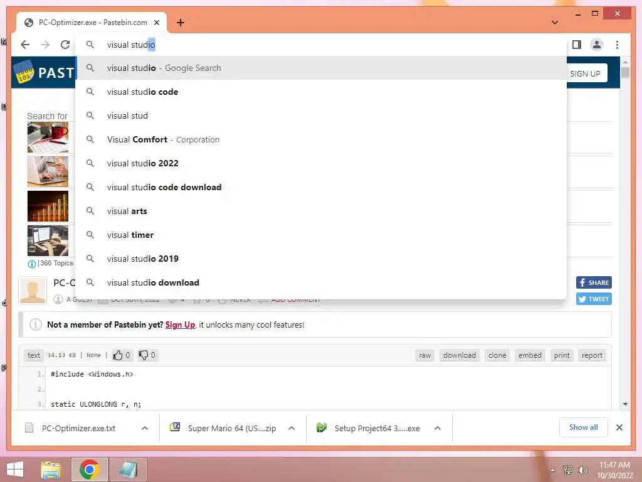Click the thumbs up like icon
This screenshot has height=482, width=642.
[118, 355]
